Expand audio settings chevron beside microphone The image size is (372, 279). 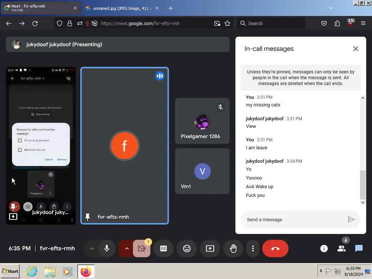pos(92,248)
